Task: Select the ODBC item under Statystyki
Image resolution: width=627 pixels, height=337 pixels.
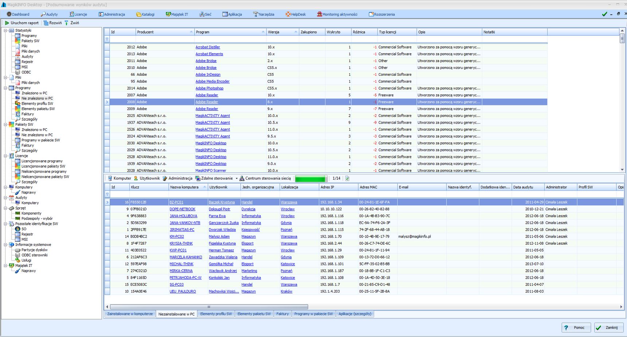Action: pos(26,72)
